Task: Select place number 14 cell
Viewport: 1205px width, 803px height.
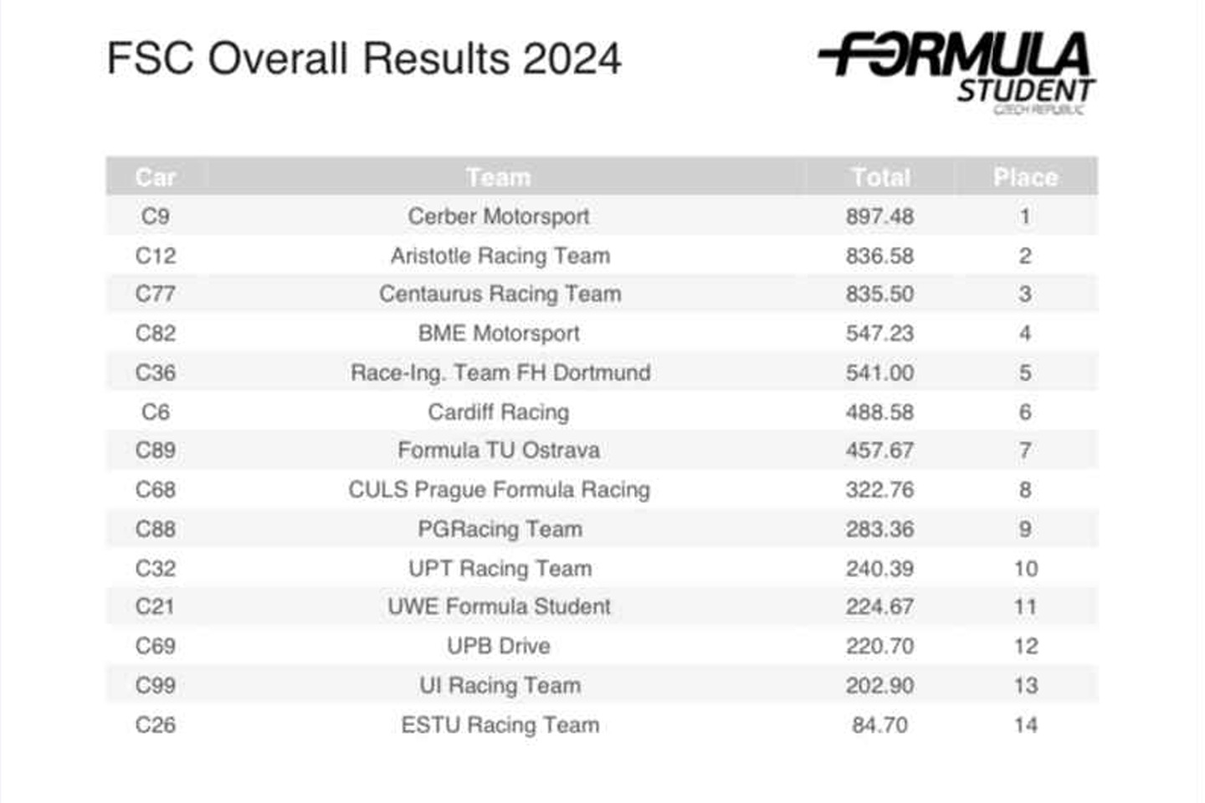Action: 1026,725
